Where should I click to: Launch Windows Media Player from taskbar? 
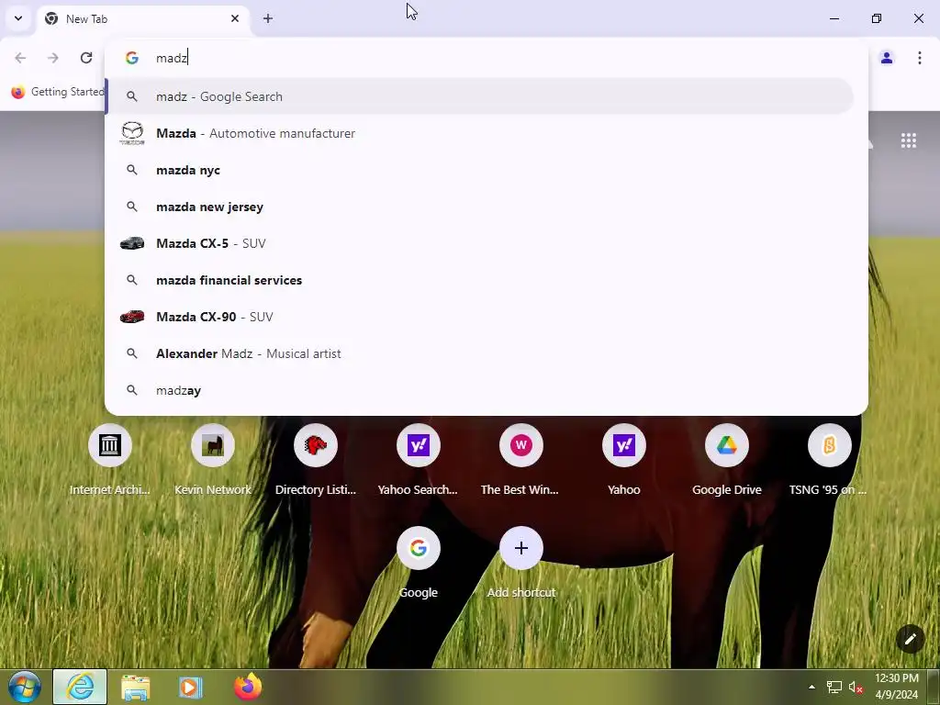(x=191, y=687)
